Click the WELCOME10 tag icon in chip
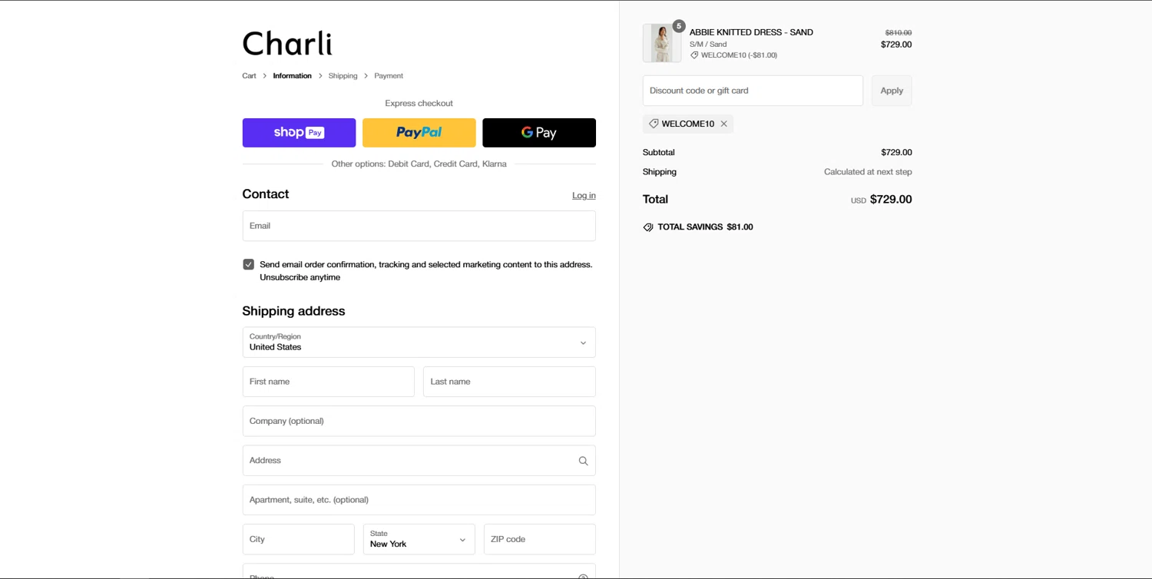This screenshot has height=579, width=1152. (654, 124)
